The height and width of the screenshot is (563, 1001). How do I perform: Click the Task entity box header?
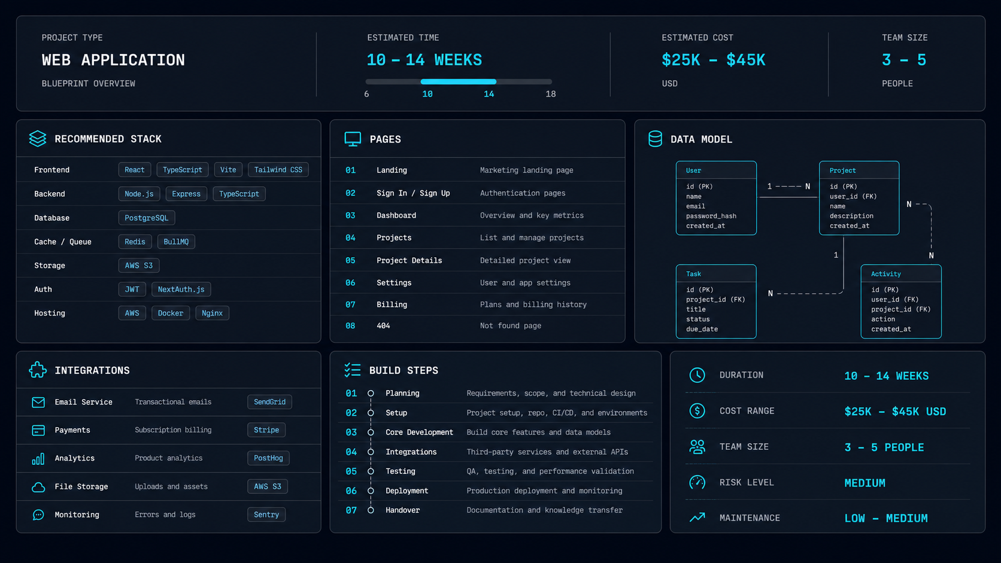716,274
